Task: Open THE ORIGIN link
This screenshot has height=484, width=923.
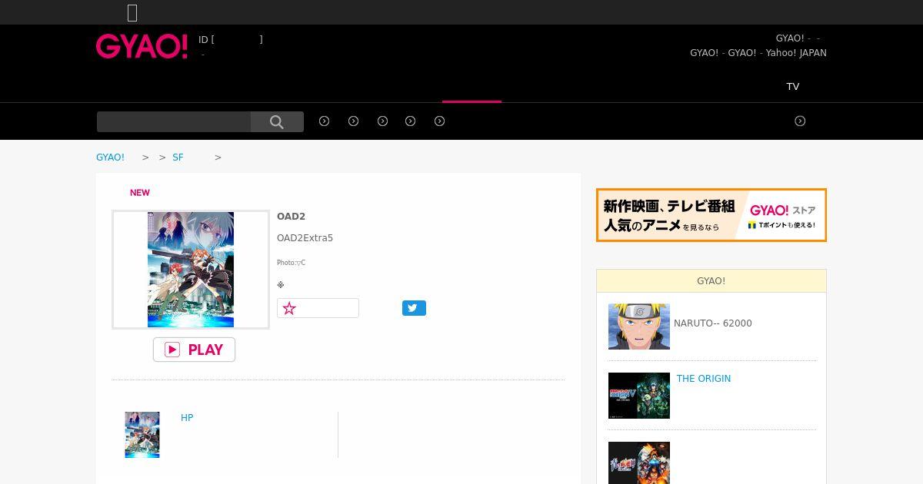Action: (704, 378)
